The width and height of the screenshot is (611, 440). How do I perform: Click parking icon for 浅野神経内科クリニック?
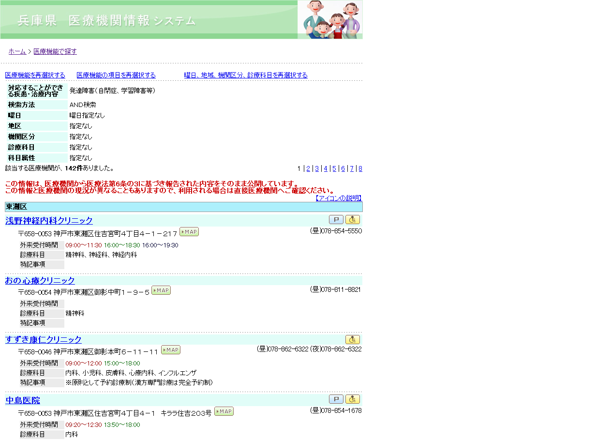(336, 220)
